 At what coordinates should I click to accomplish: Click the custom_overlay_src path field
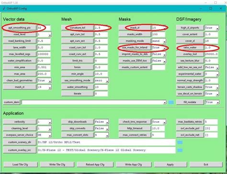click(106, 150)
